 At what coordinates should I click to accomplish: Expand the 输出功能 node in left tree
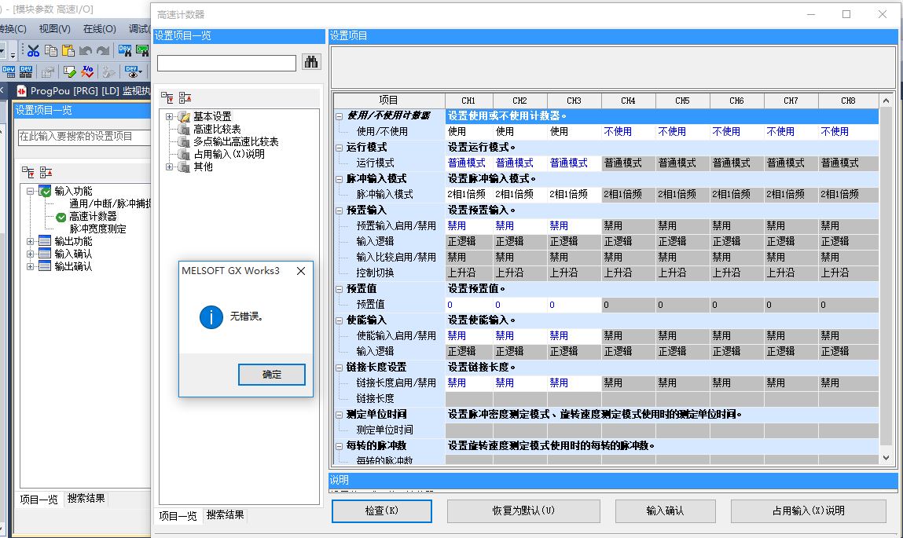pyautogui.click(x=31, y=241)
